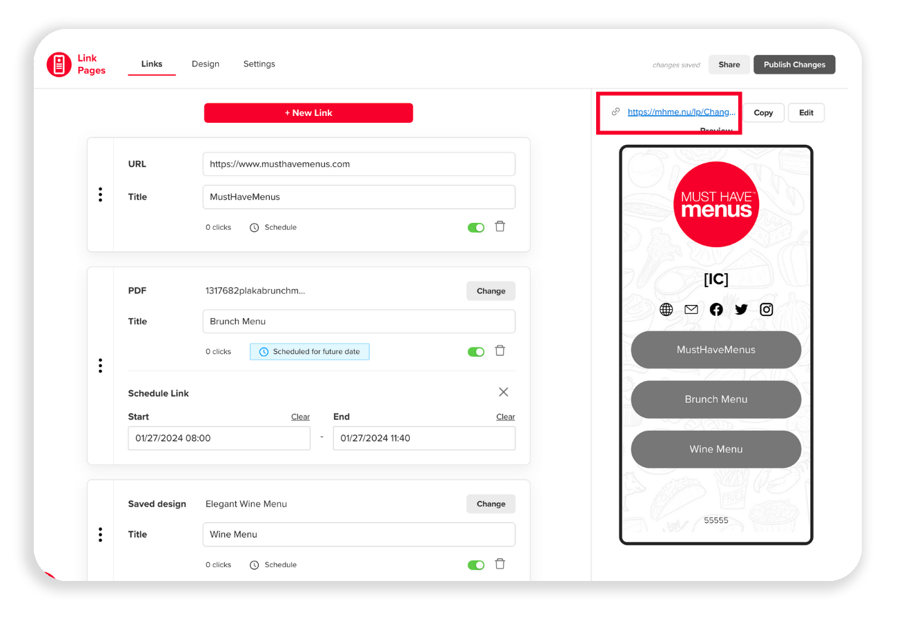Click the email envelope icon in preview
This screenshot has height=621, width=897.
pyautogui.click(x=691, y=309)
